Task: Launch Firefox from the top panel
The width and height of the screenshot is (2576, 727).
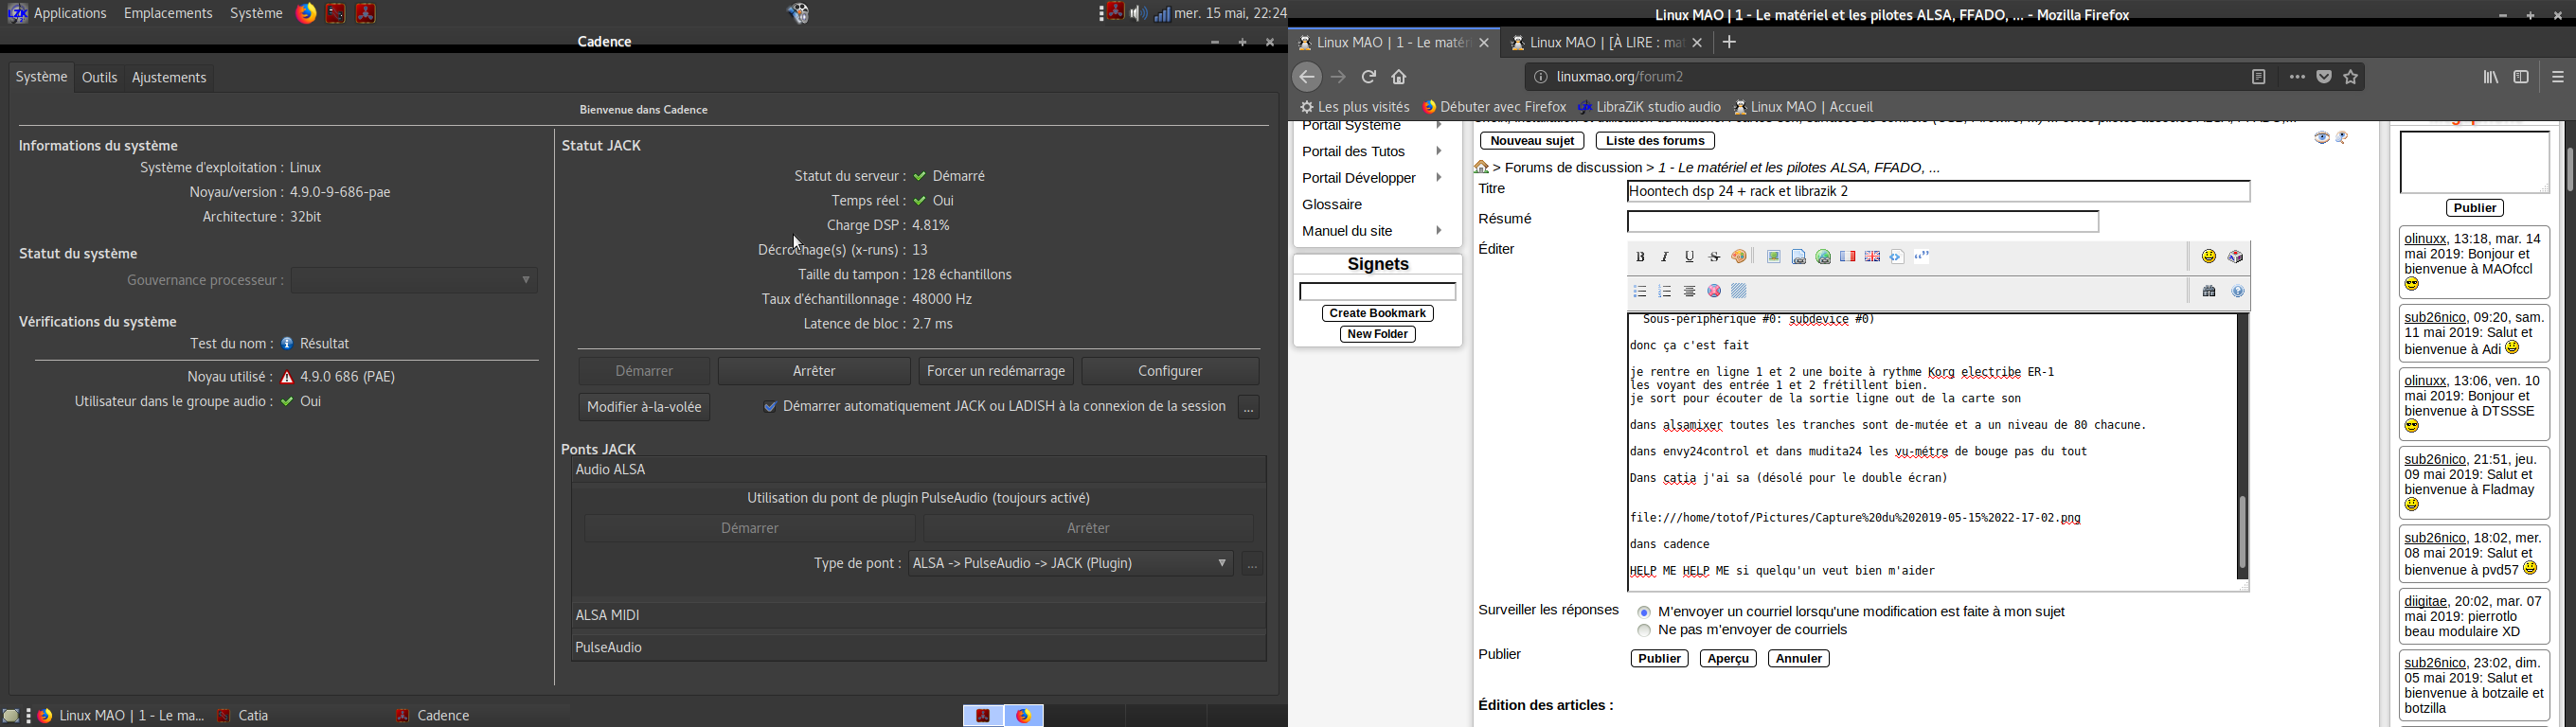Action: pos(306,13)
